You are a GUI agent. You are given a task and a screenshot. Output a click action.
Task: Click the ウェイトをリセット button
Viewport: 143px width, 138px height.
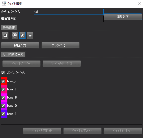coord(123,131)
